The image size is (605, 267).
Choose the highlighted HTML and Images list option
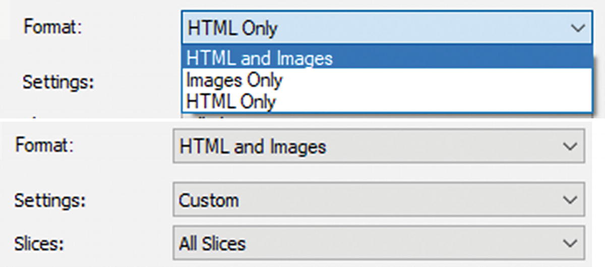point(259,58)
